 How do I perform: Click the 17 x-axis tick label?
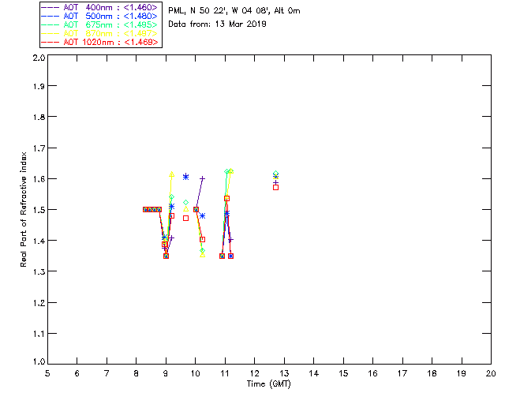[402, 373]
